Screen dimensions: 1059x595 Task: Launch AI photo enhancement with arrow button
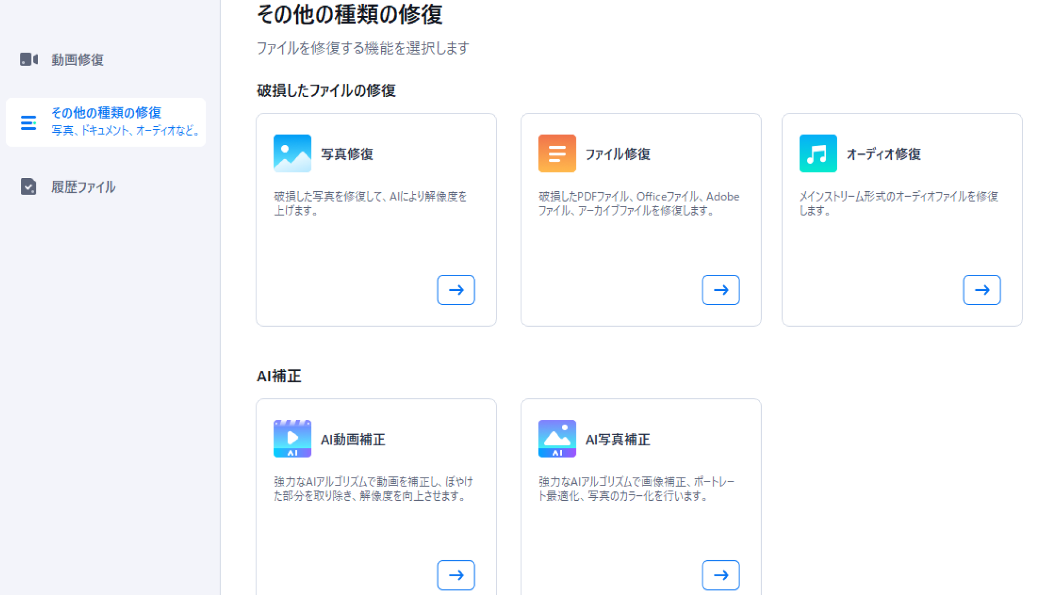[721, 575]
